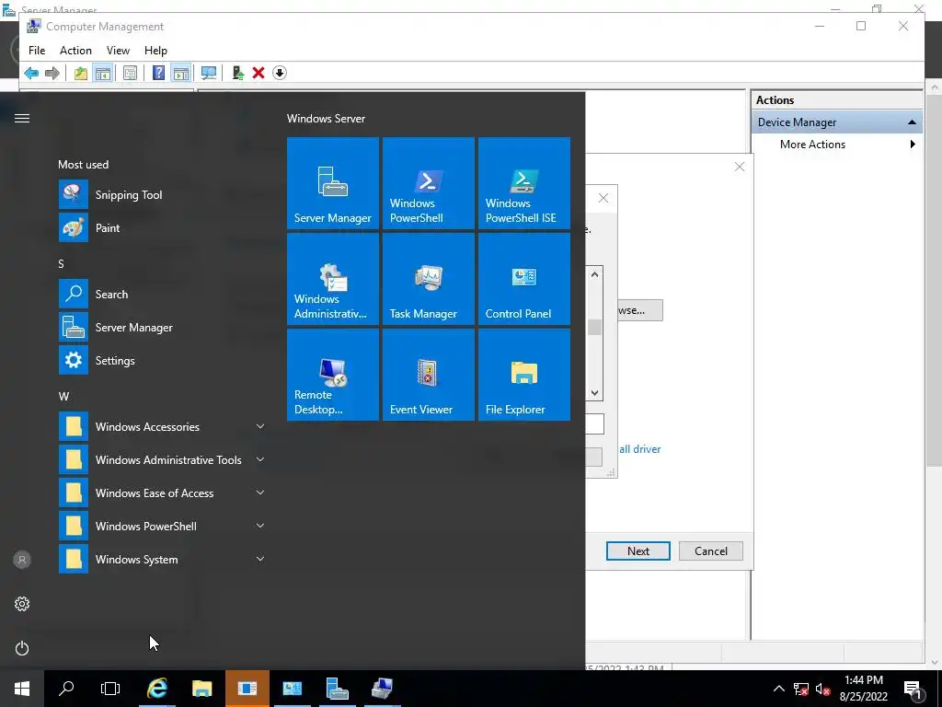Viewport: 942px width, 707px height.
Task: Open Settings in the apps list
Action: point(162,360)
